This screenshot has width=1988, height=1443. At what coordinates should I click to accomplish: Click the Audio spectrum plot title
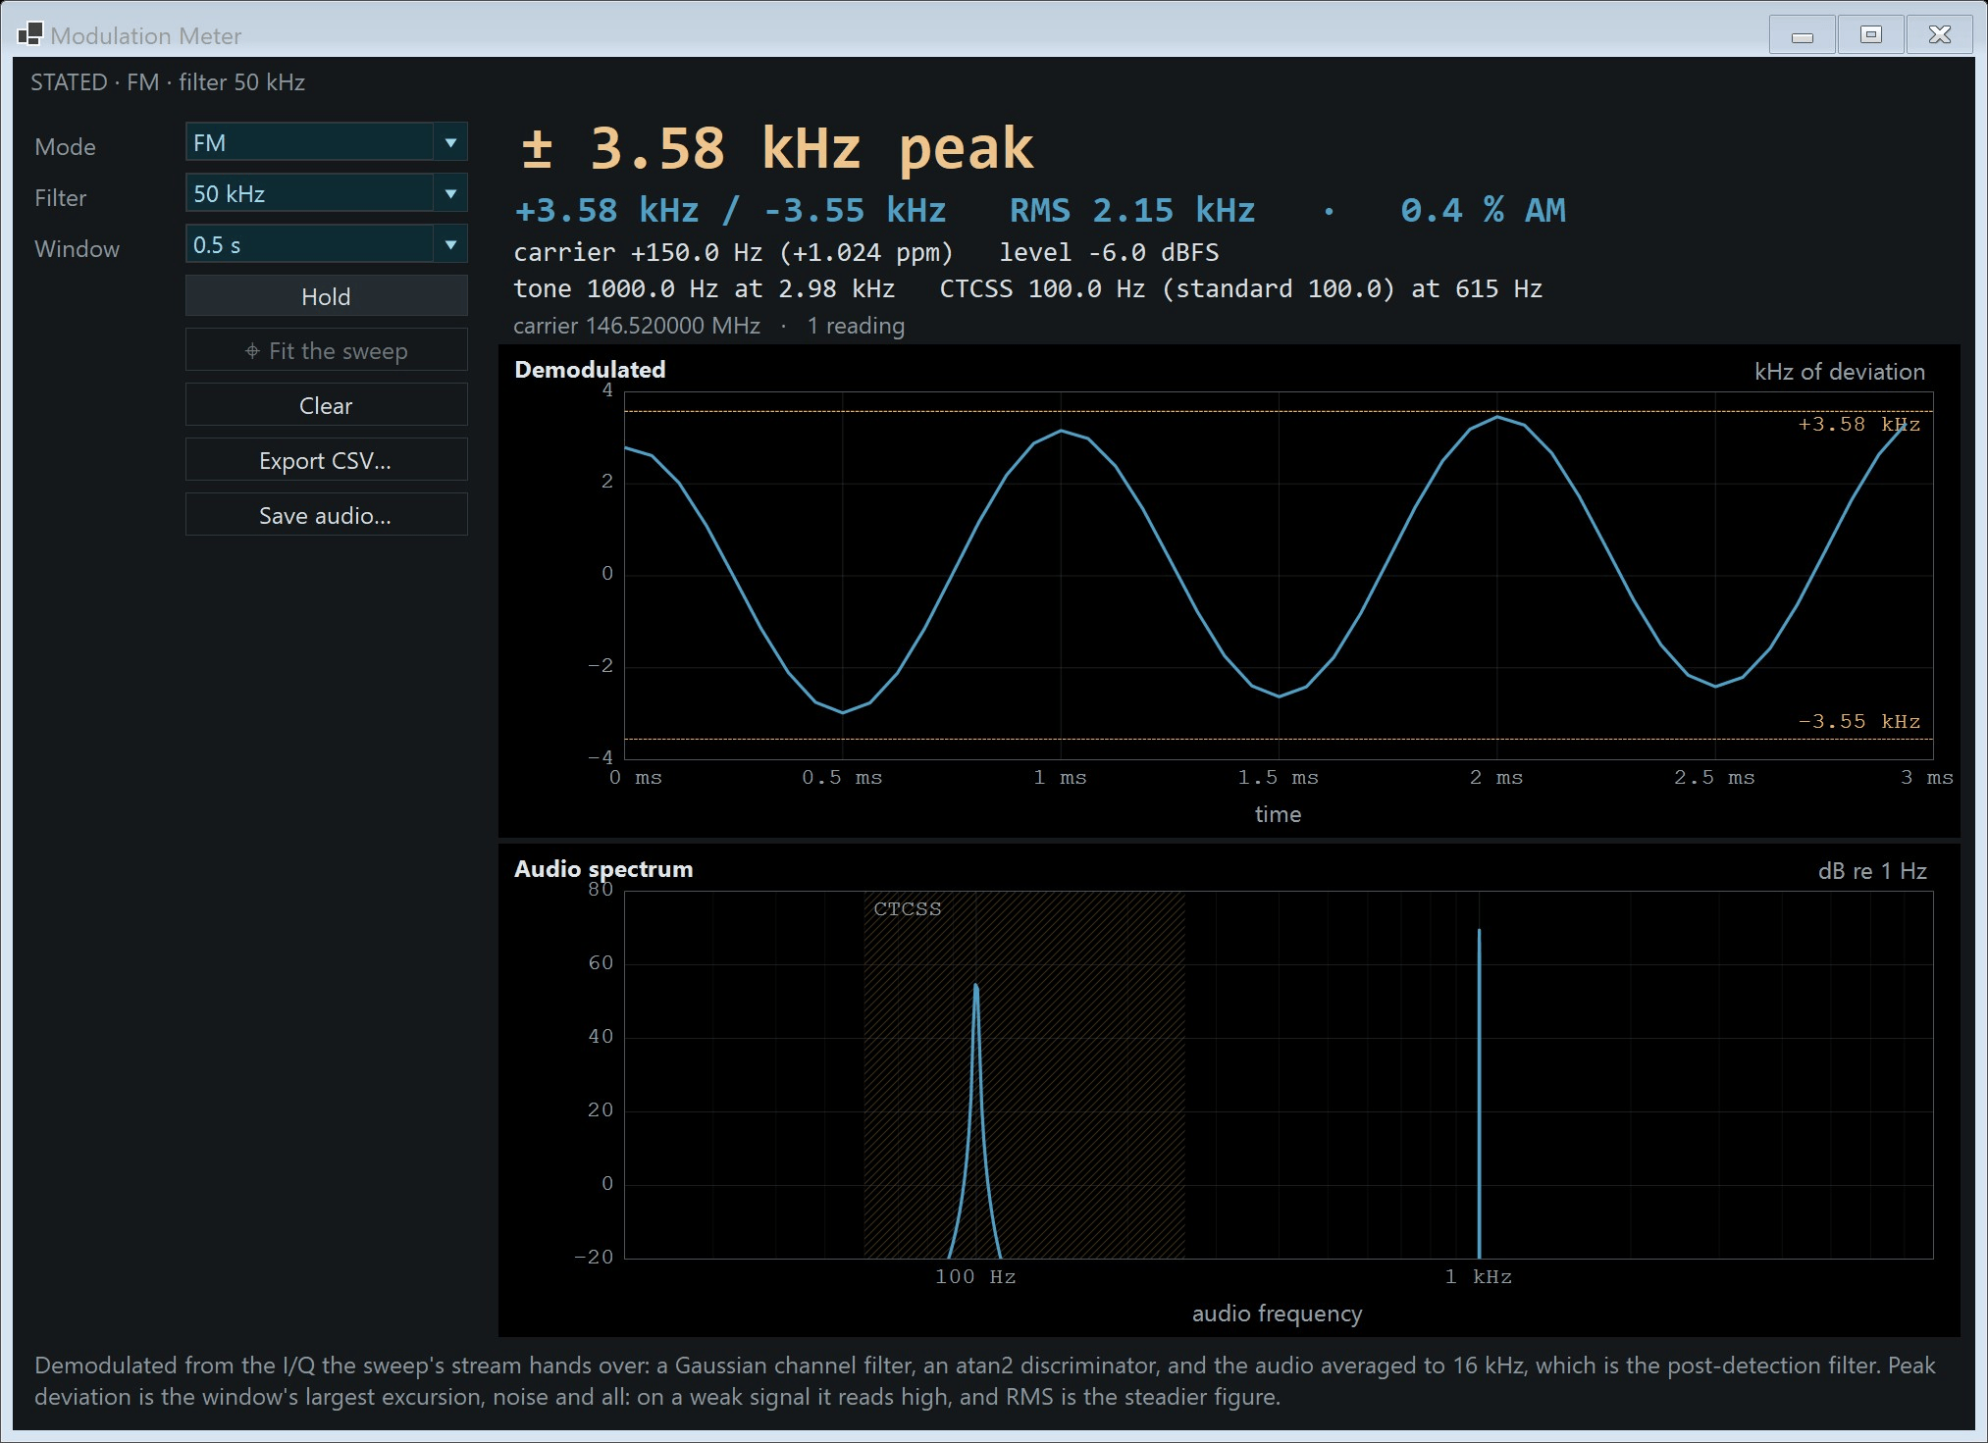click(603, 869)
